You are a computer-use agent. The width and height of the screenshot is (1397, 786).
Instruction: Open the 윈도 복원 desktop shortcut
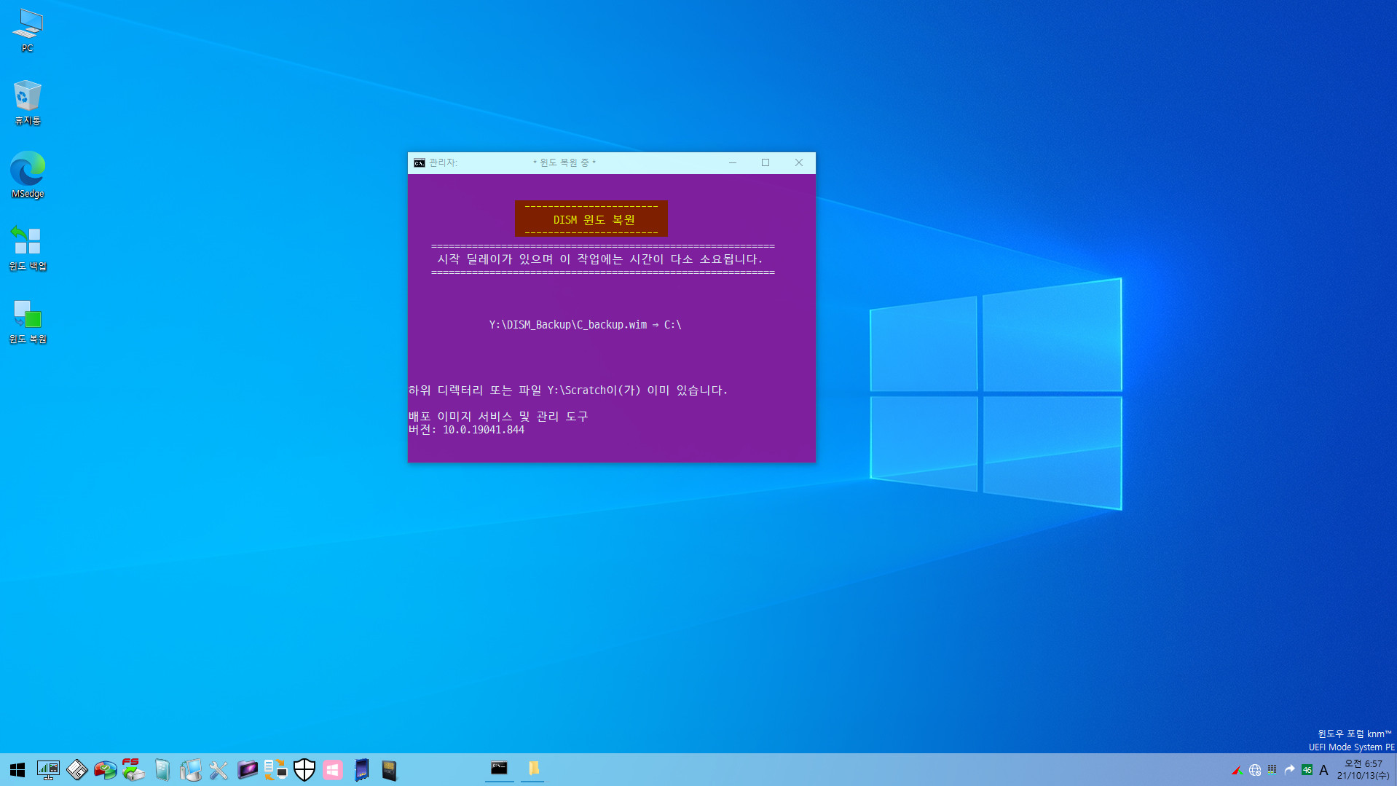pos(28,321)
